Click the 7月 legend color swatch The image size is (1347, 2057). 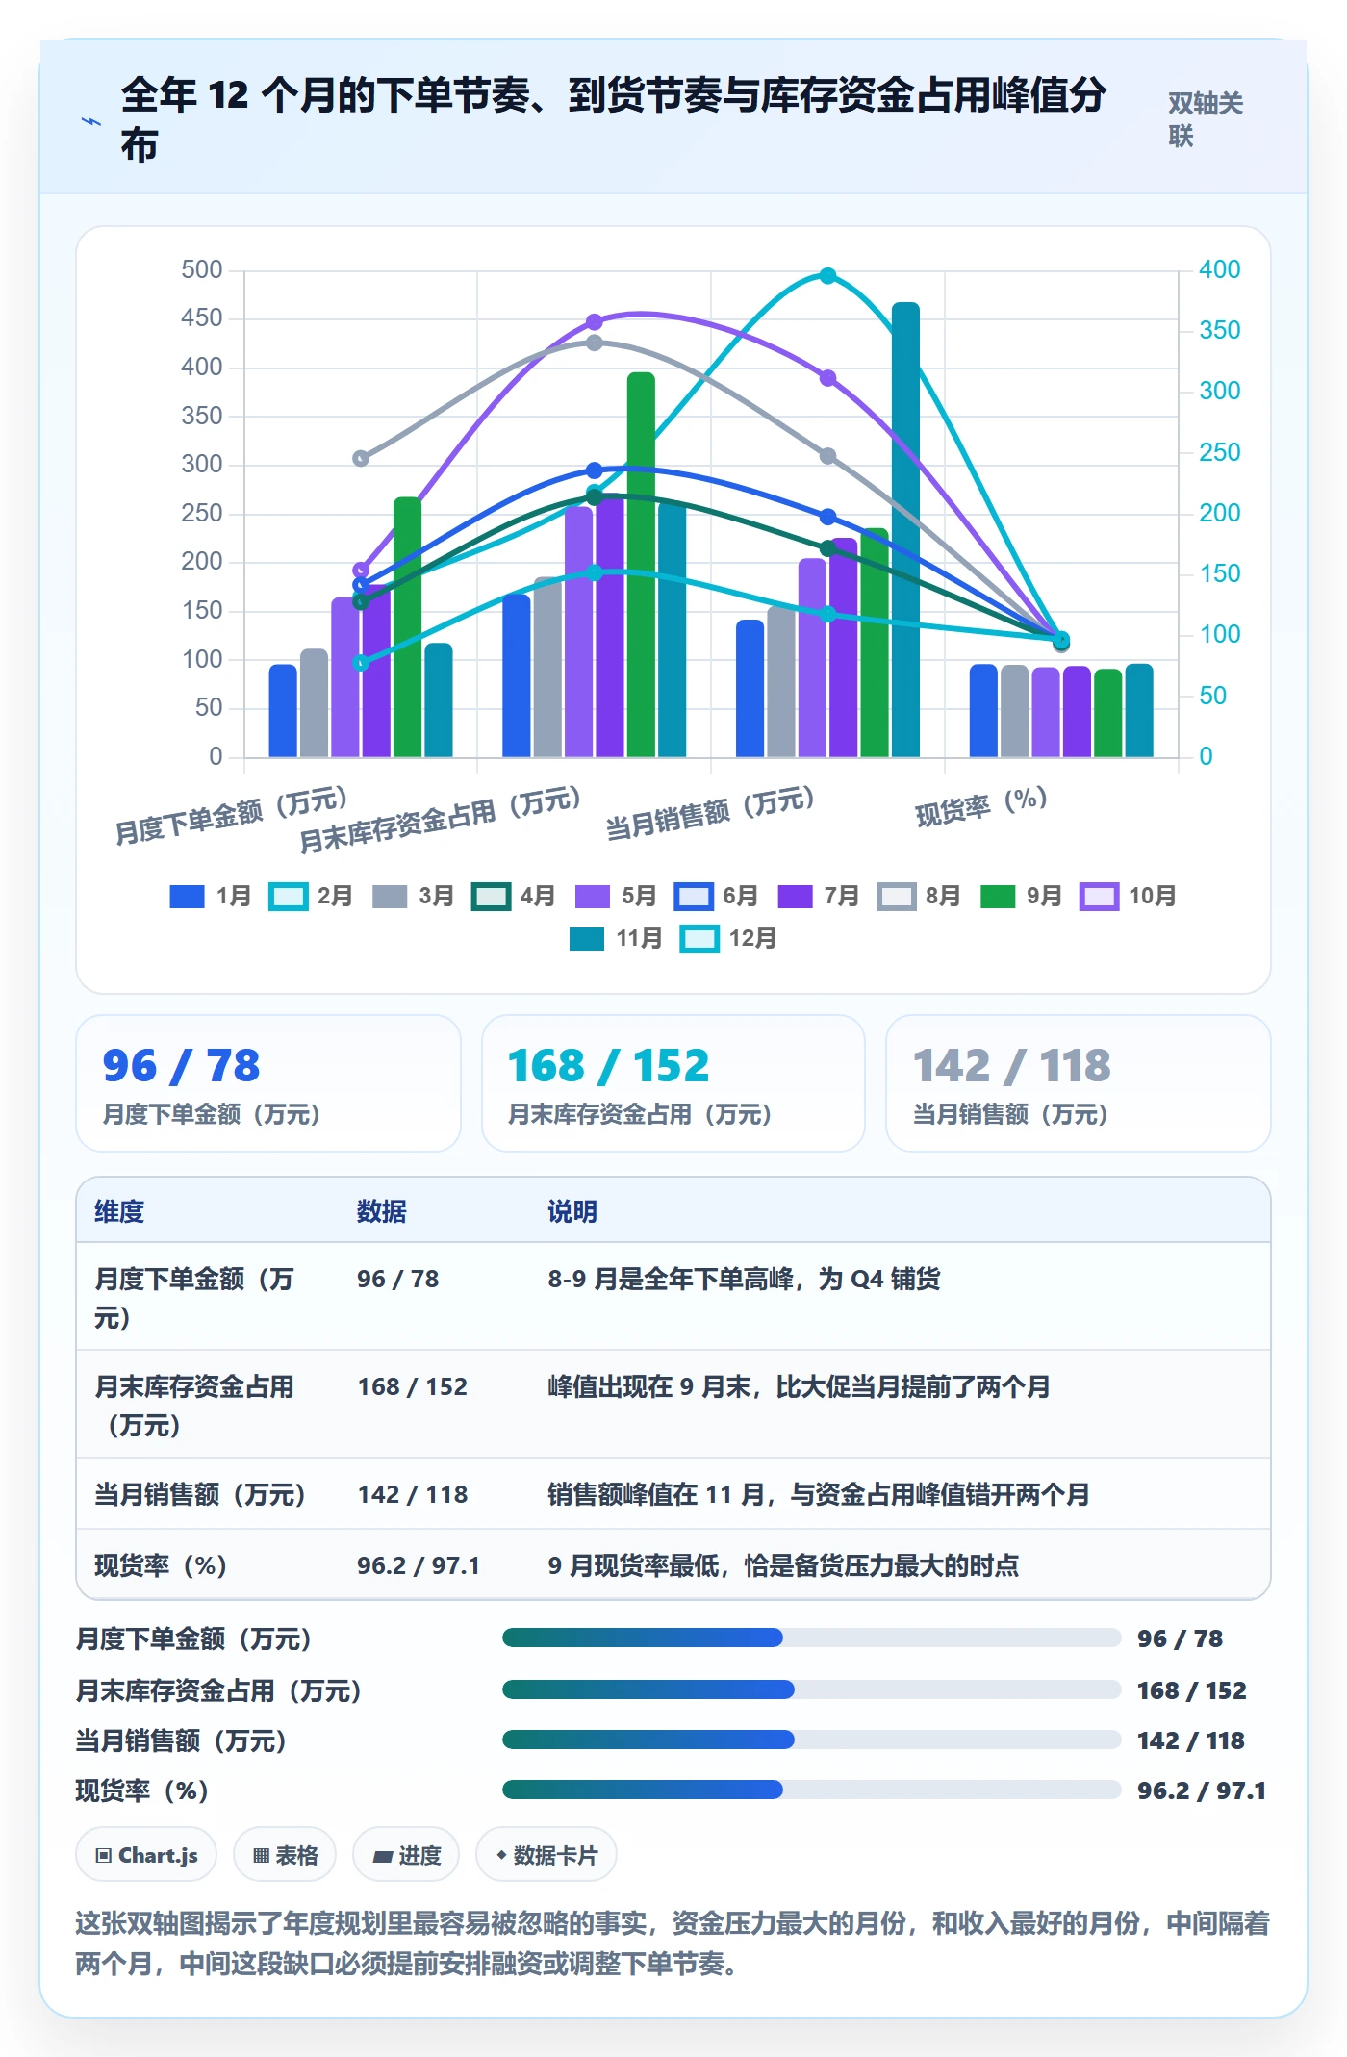click(x=795, y=897)
